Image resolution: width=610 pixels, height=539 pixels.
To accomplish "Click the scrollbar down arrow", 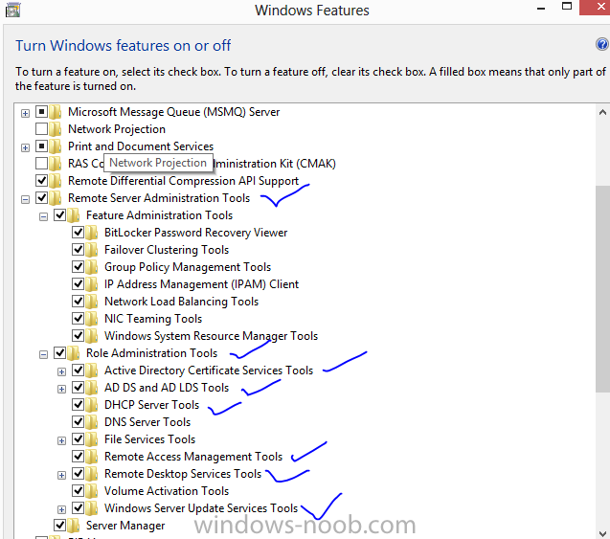I will (x=602, y=532).
